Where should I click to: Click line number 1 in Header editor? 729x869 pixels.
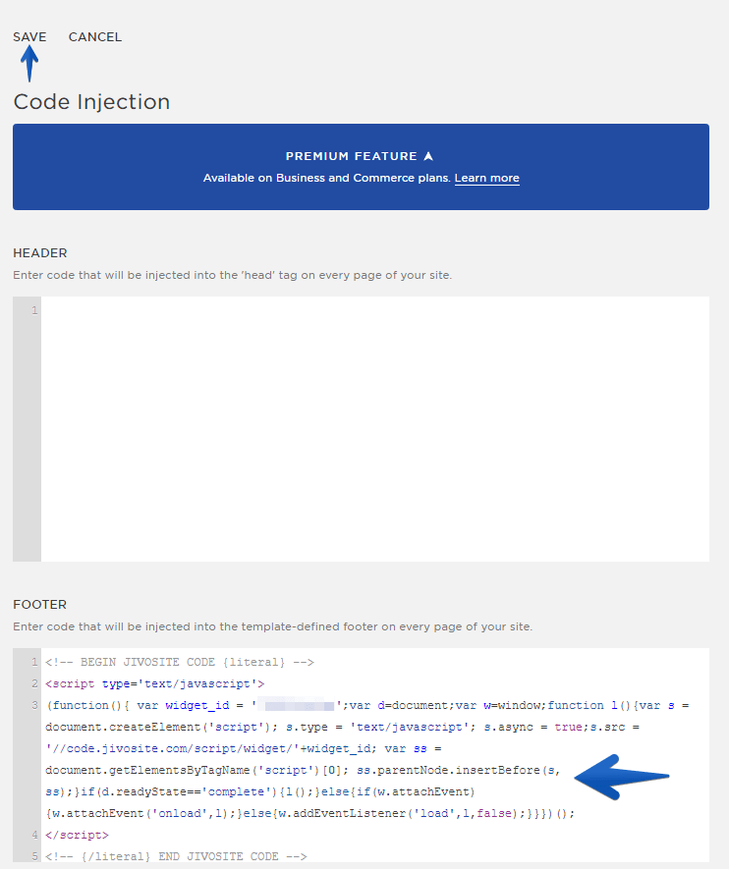[x=34, y=310]
